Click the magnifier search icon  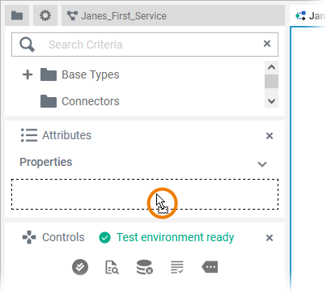pos(27,45)
